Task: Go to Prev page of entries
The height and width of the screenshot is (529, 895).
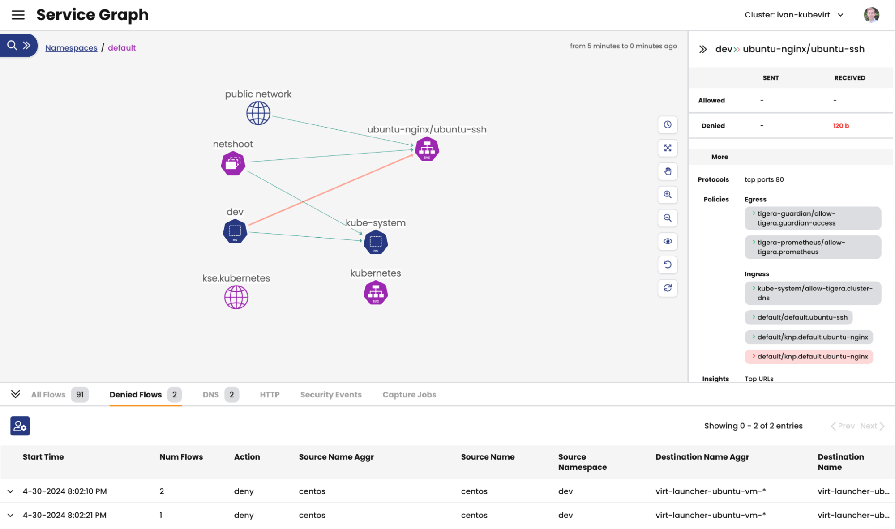Action: click(x=843, y=426)
